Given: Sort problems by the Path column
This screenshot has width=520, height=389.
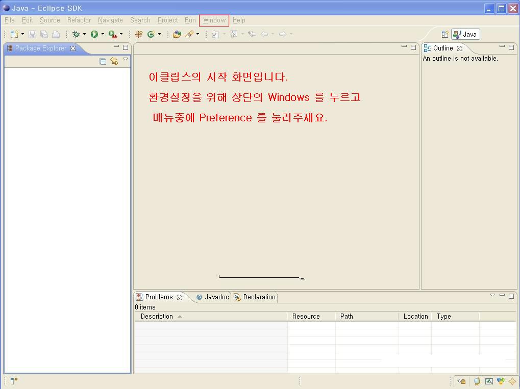Looking at the screenshot, I should pyautogui.click(x=367, y=317).
